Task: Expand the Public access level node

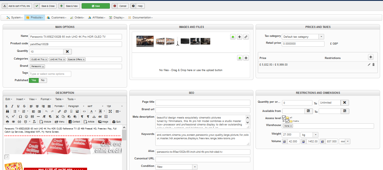Action: click(284, 121)
